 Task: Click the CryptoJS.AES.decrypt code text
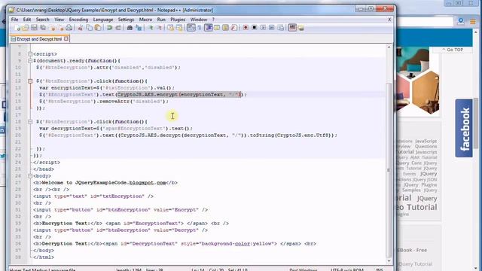coord(150,135)
